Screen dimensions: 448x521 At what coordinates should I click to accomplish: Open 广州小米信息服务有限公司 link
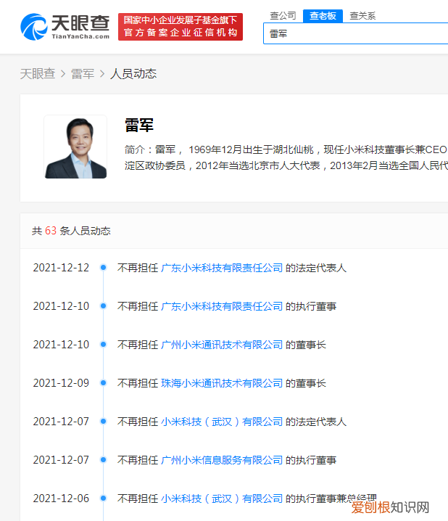[222, 461]
